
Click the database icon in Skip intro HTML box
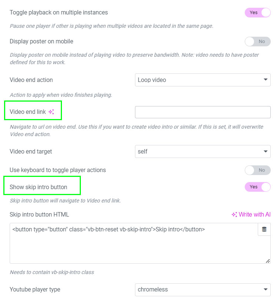(x=264, y=230)
